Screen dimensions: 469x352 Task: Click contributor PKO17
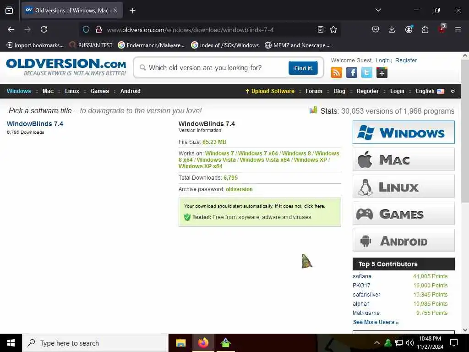pyautogui.click(x=361, y=285)
